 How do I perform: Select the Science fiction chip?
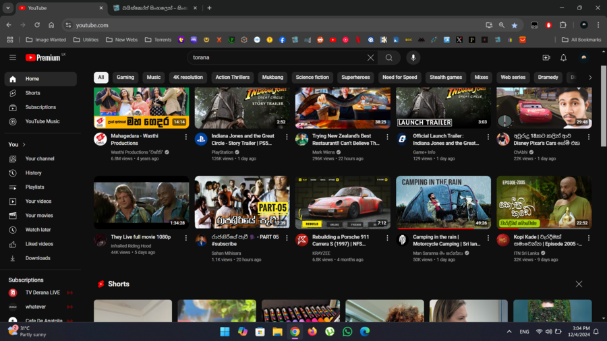click(x=312, y=77)
